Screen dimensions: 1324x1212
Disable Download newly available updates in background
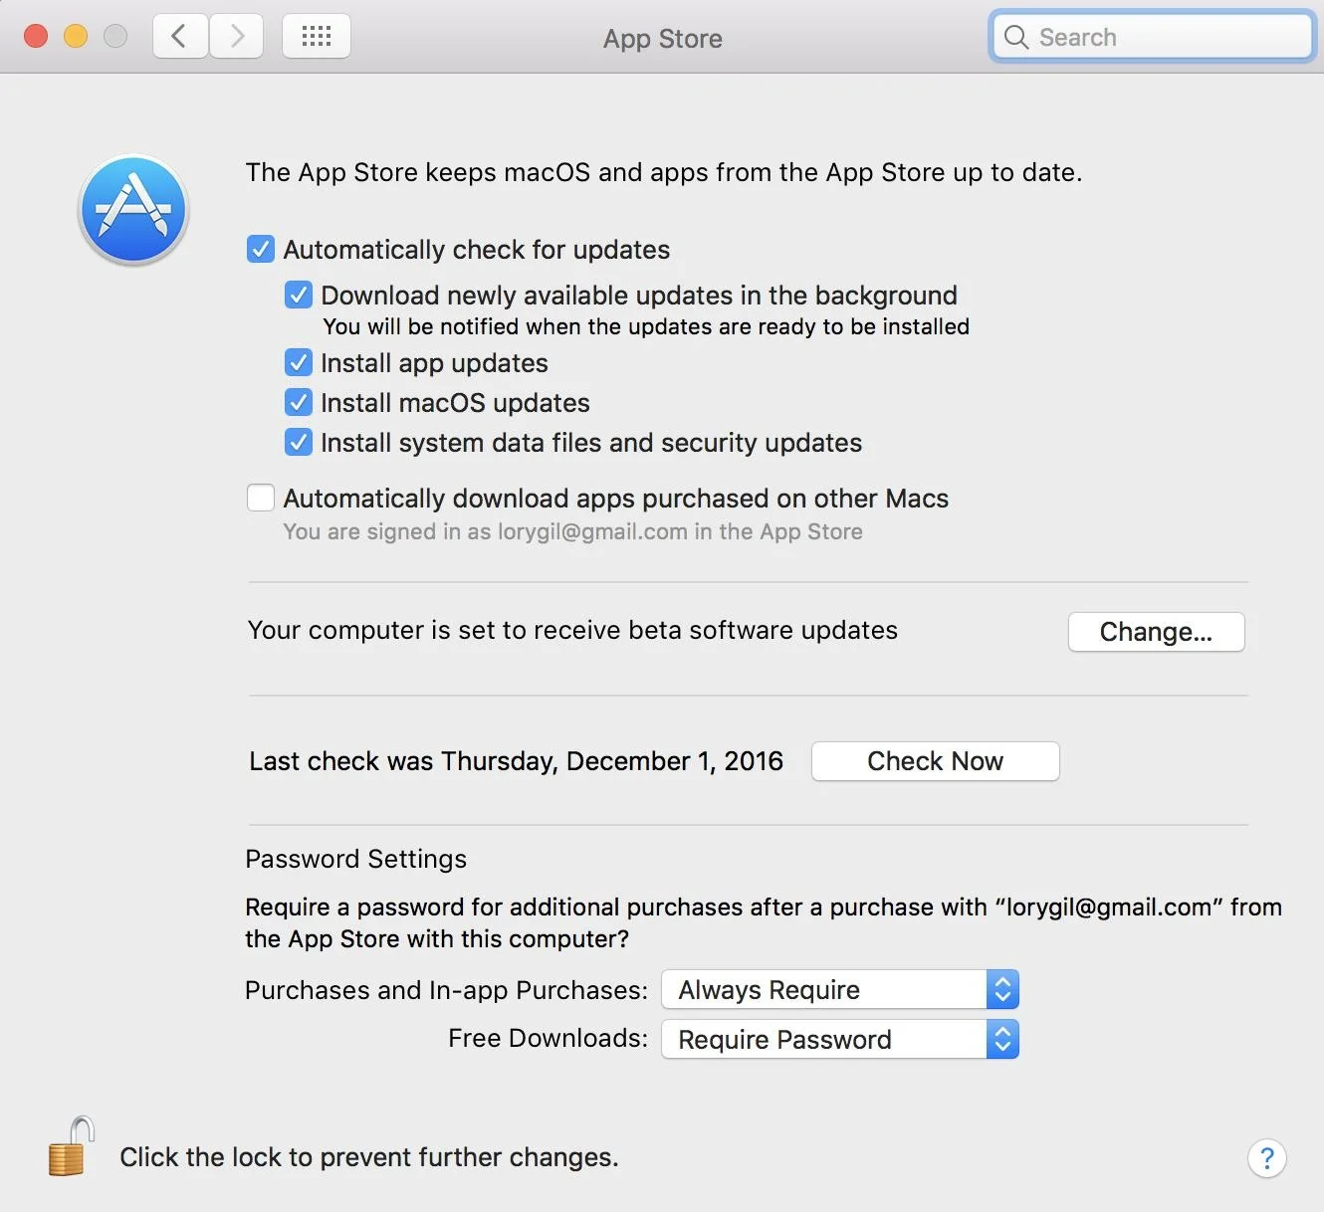pyautogui.click(x=299, y=295)
